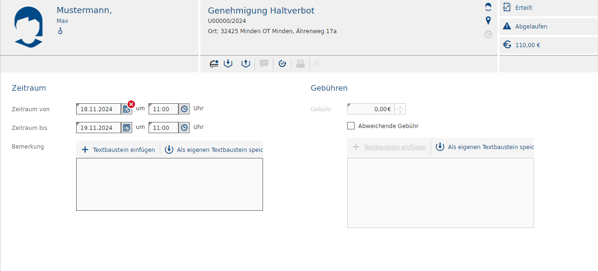Click the map pin location icon
Viewport: 598px width, 271px height.
[488, 21]
